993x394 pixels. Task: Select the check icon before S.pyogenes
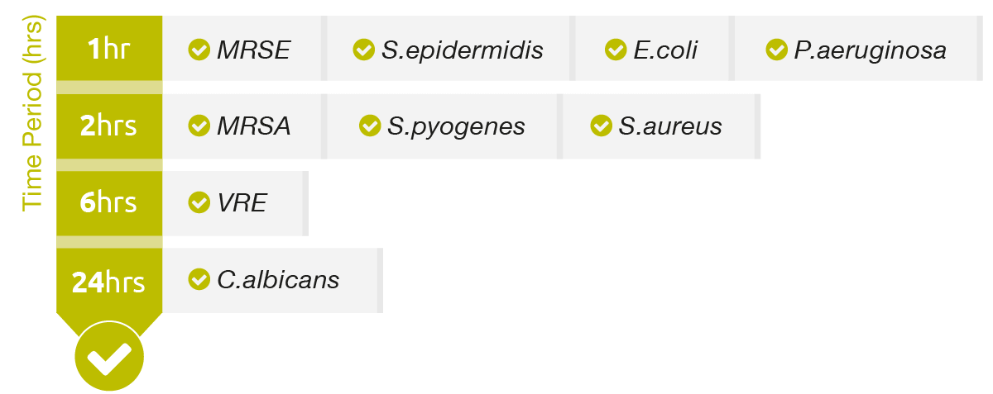click(370, 126)
